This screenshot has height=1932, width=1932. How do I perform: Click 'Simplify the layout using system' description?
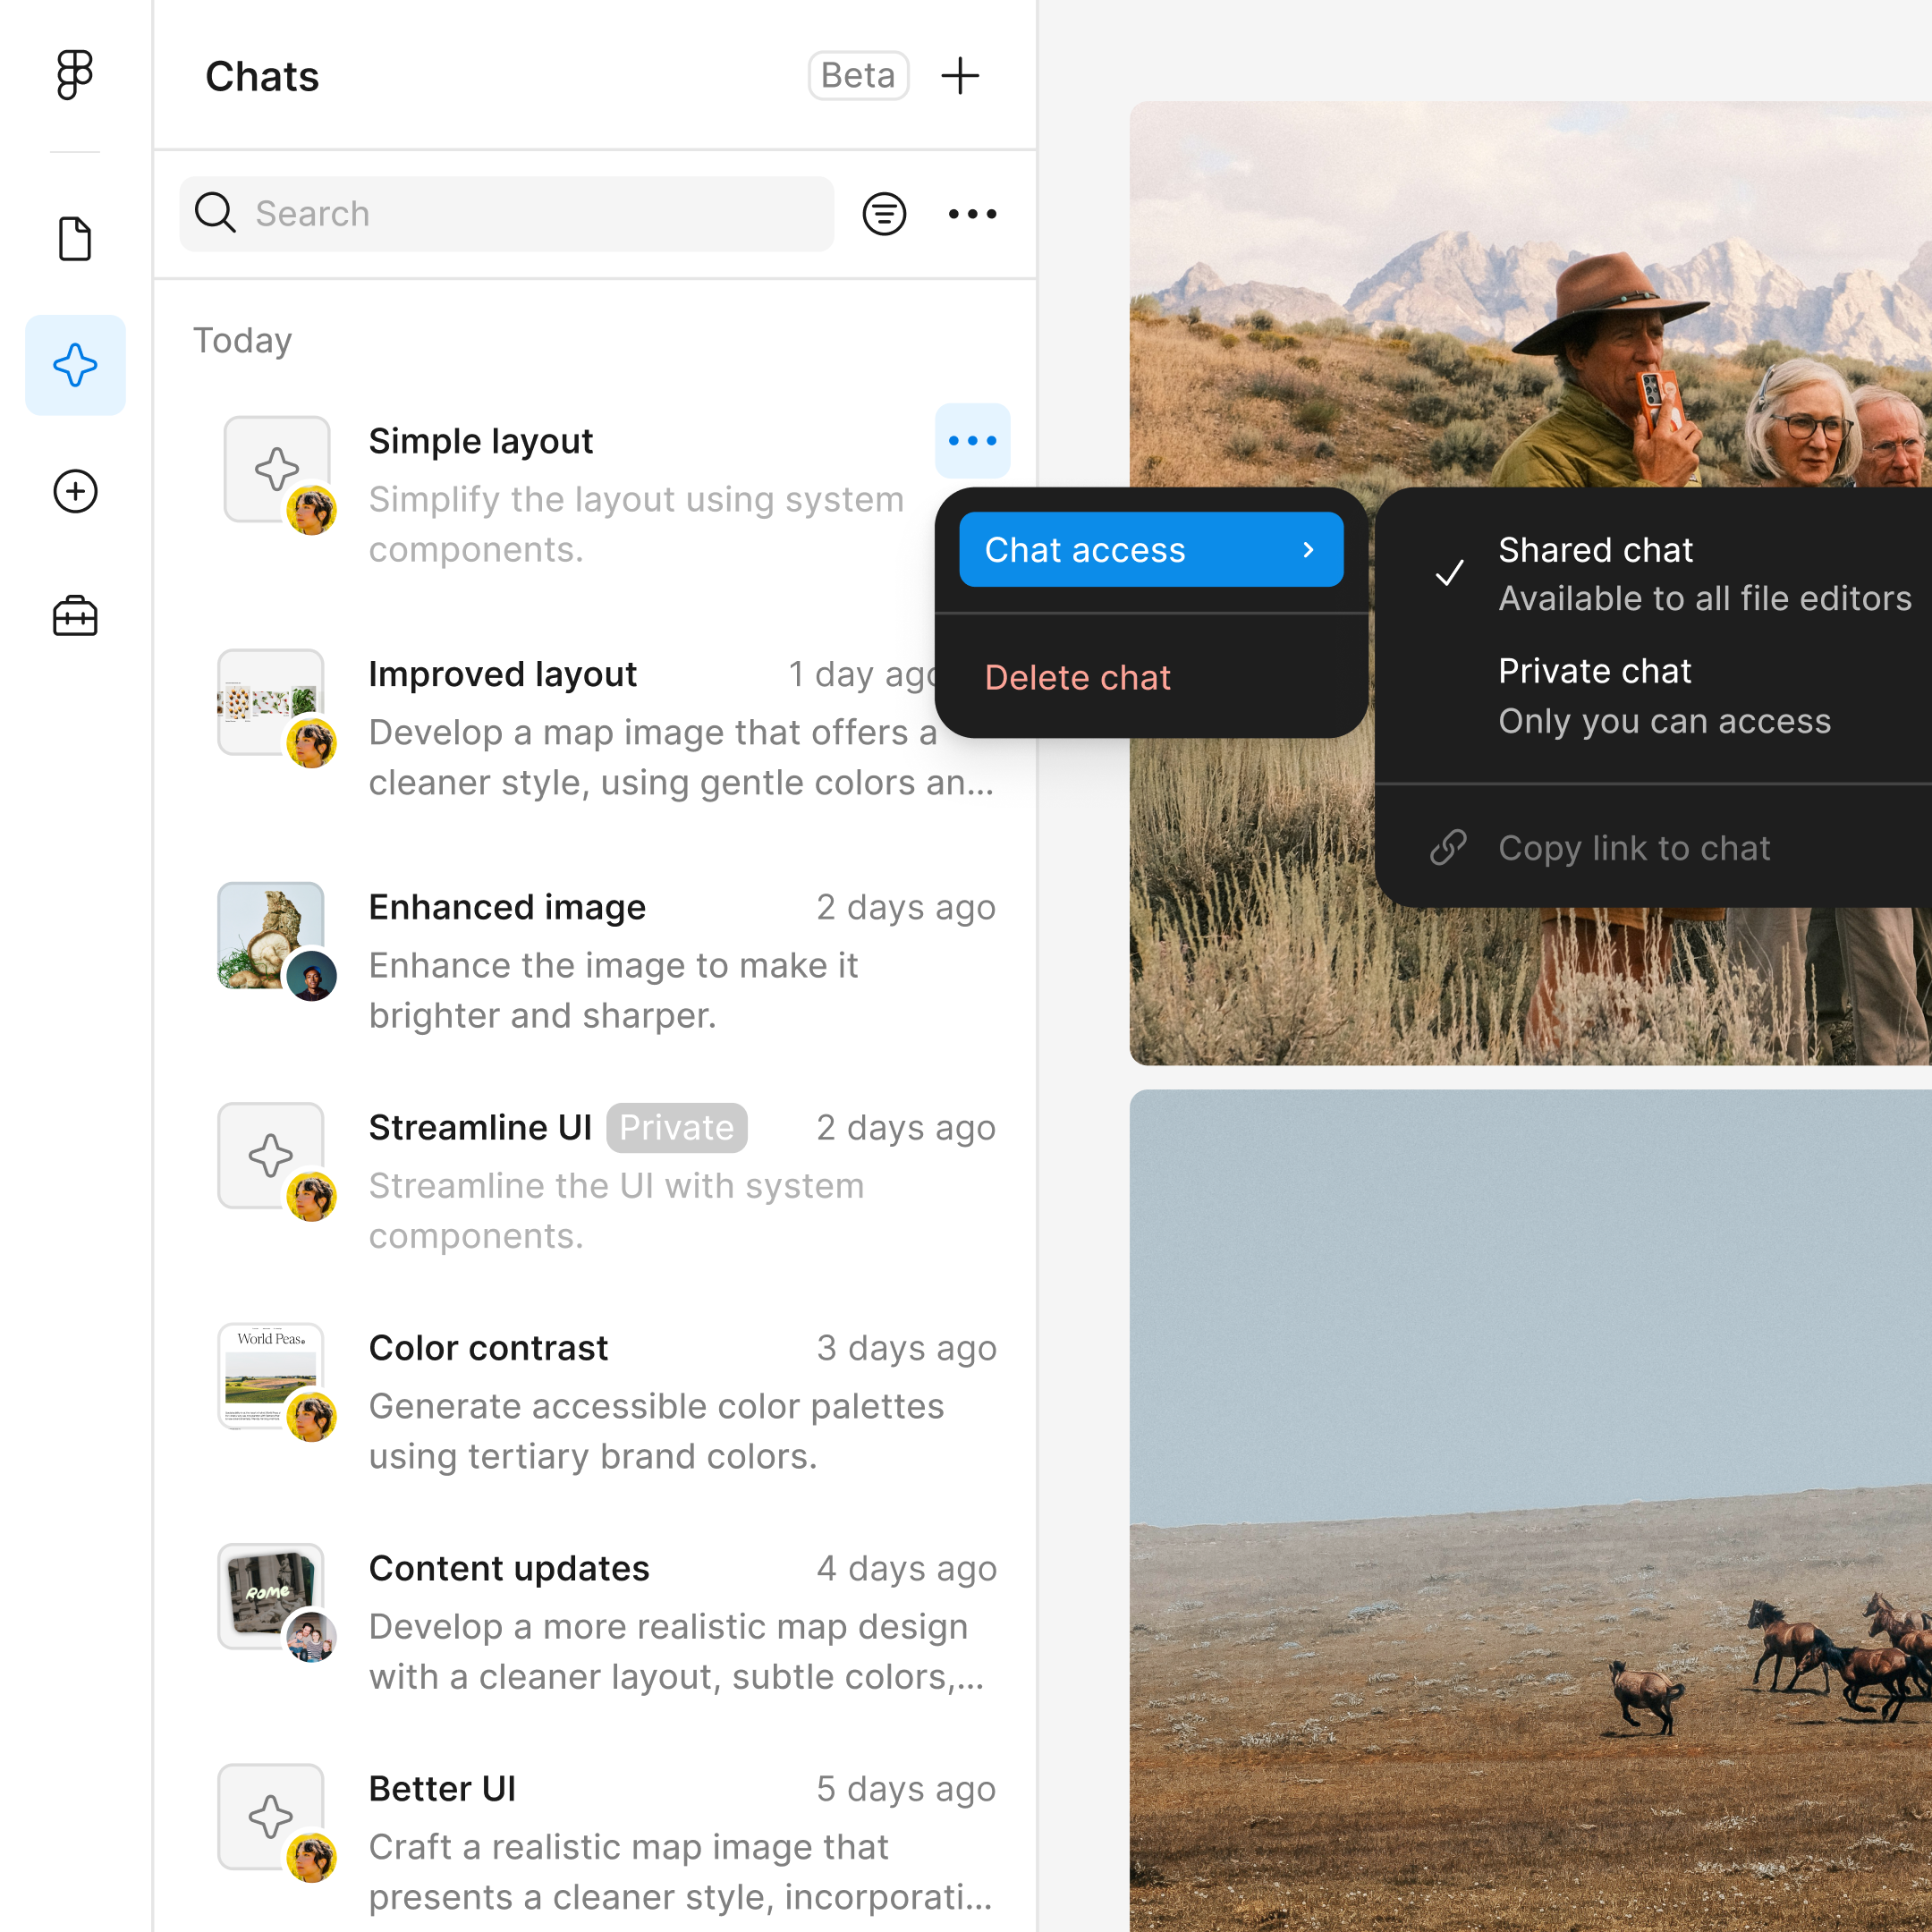click(x=636, y=498)
